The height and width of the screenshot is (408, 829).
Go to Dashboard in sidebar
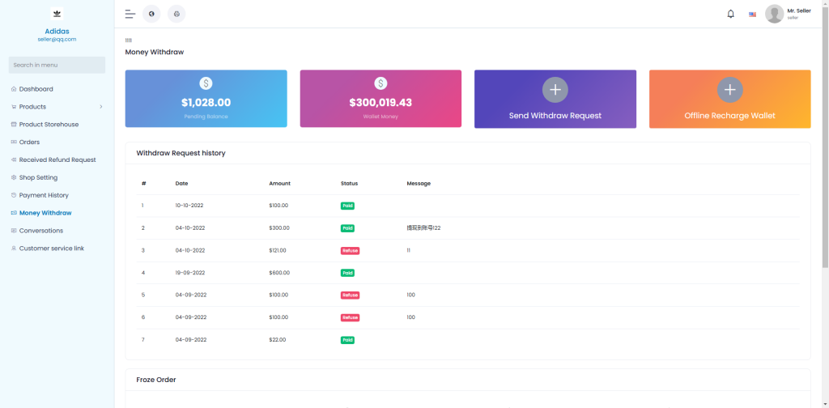pyautogui.click(x=36, y=89)
